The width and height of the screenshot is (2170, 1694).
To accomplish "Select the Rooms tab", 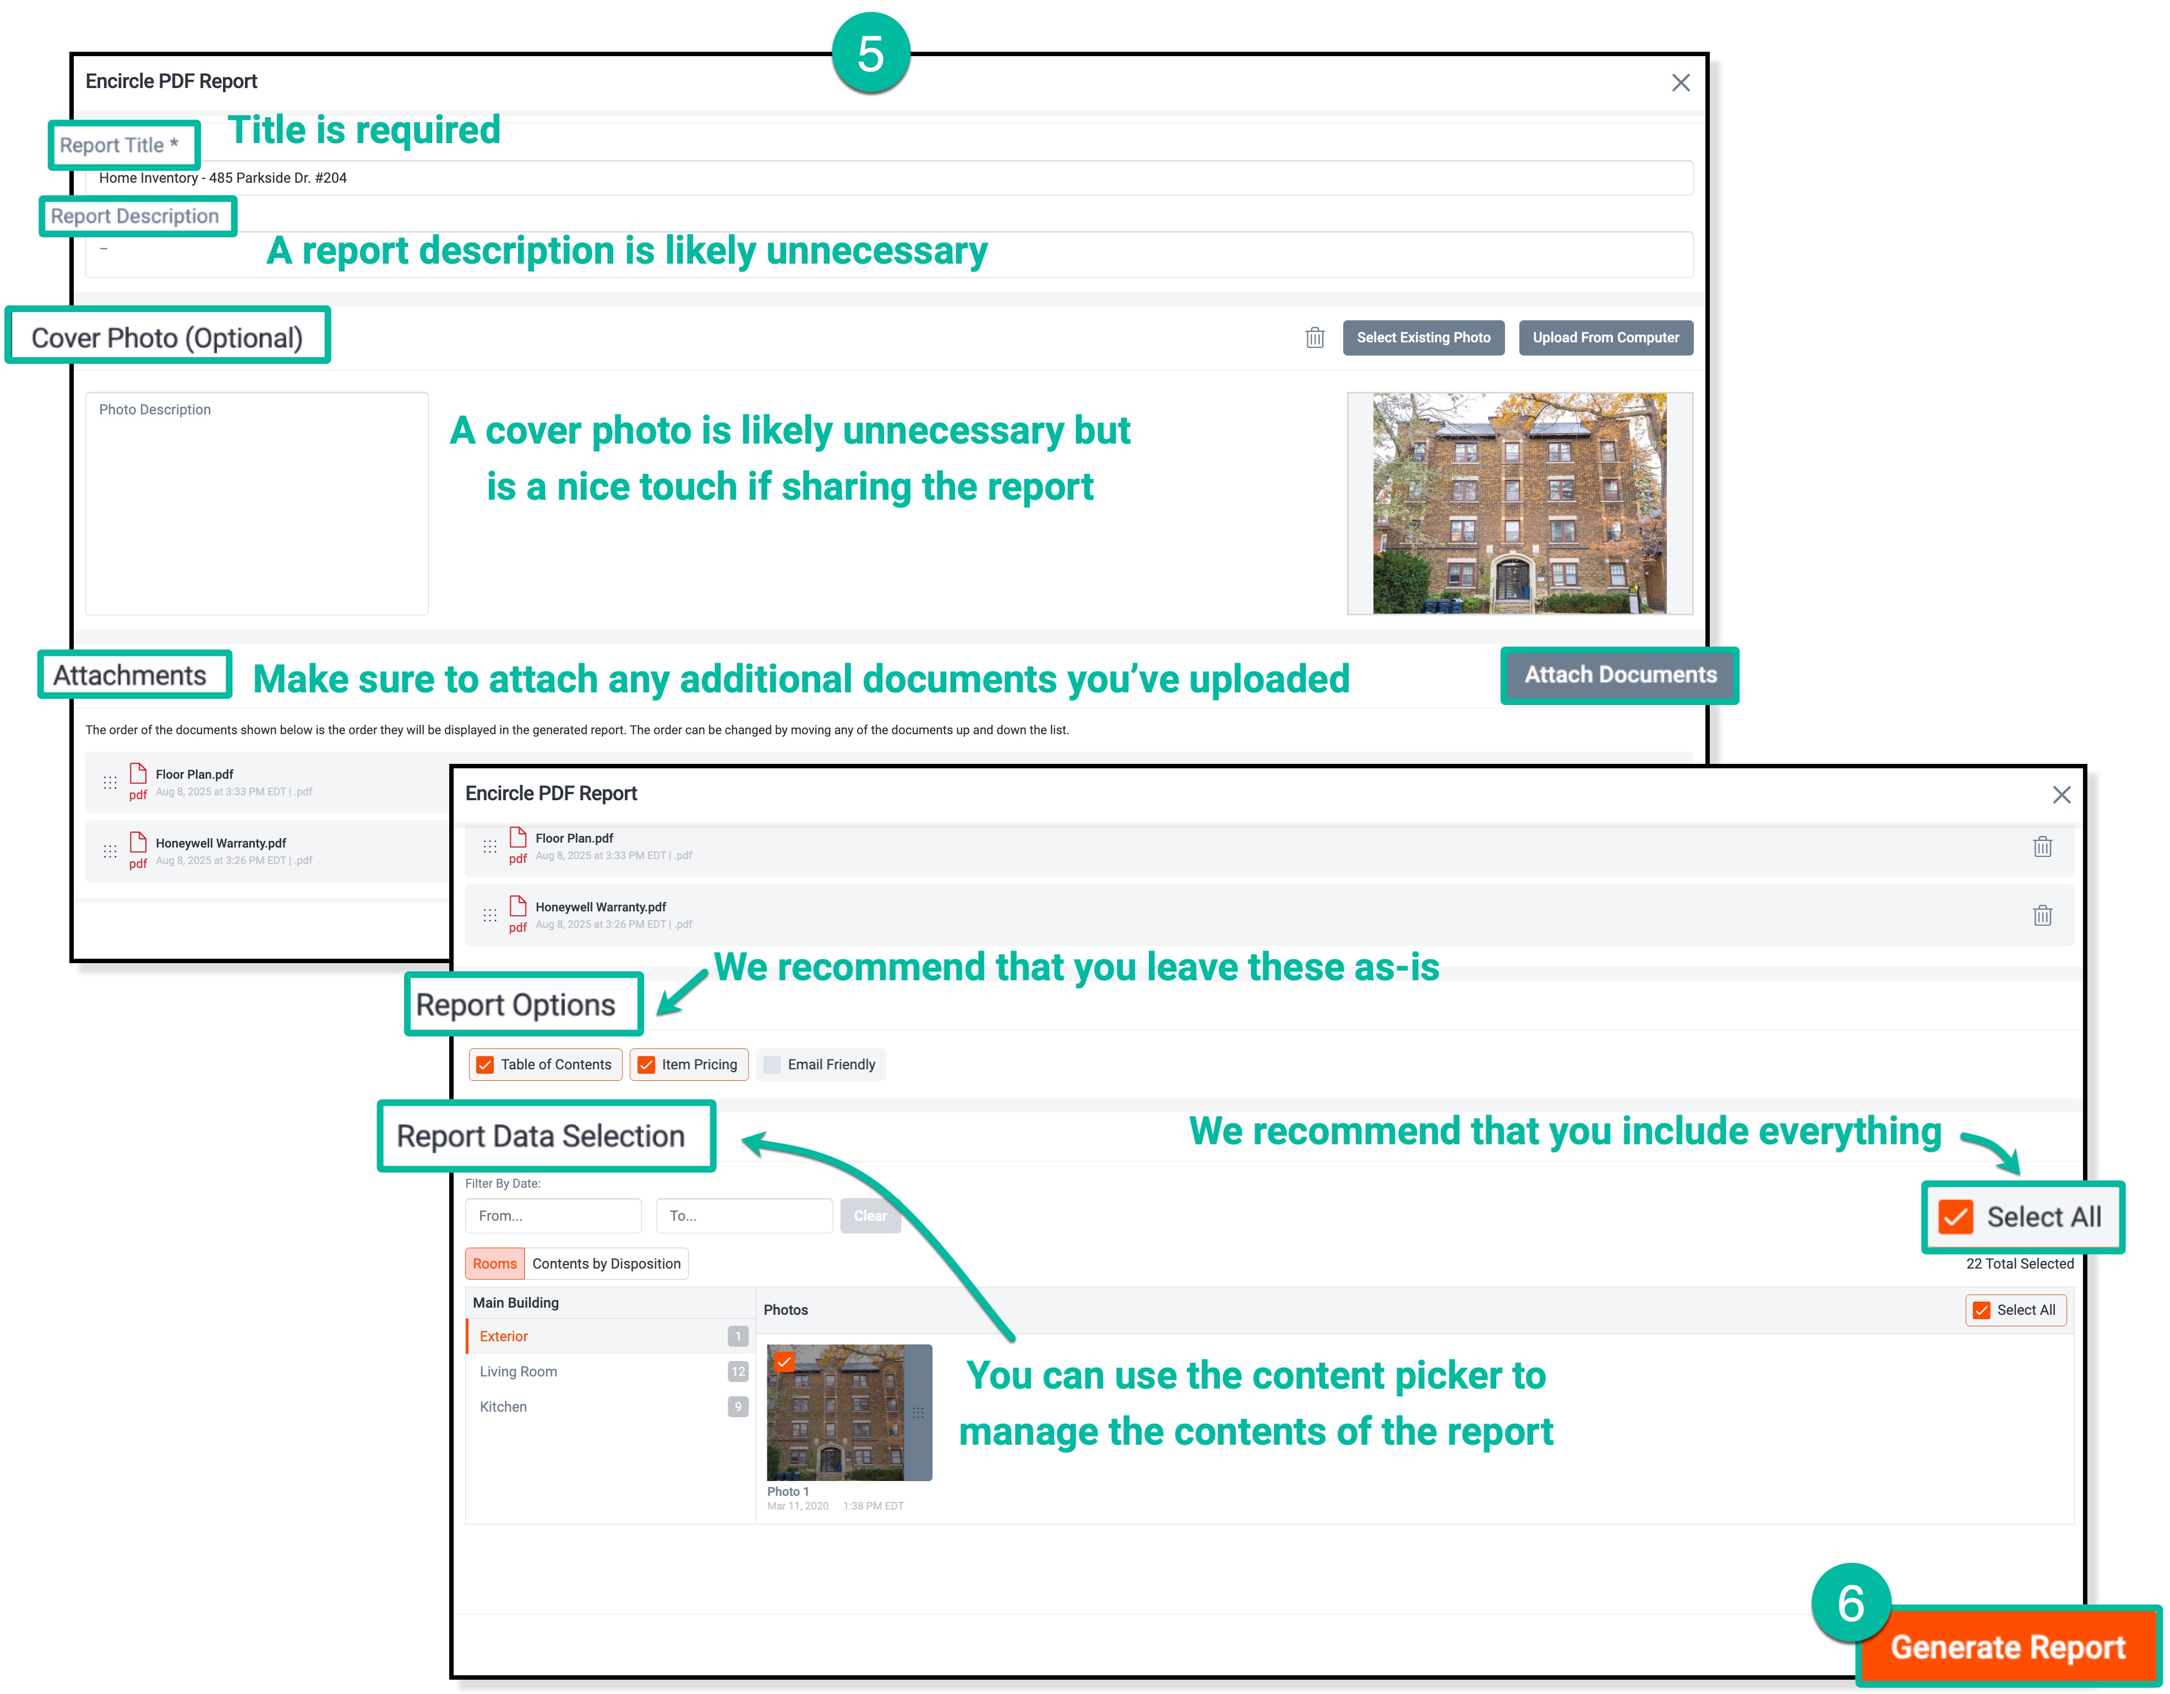I will [495, 1264].
